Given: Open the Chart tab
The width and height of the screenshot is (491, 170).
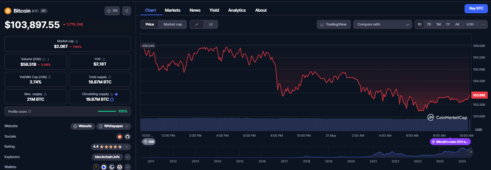Looking at the screenshot, I should tap(150, 10).
